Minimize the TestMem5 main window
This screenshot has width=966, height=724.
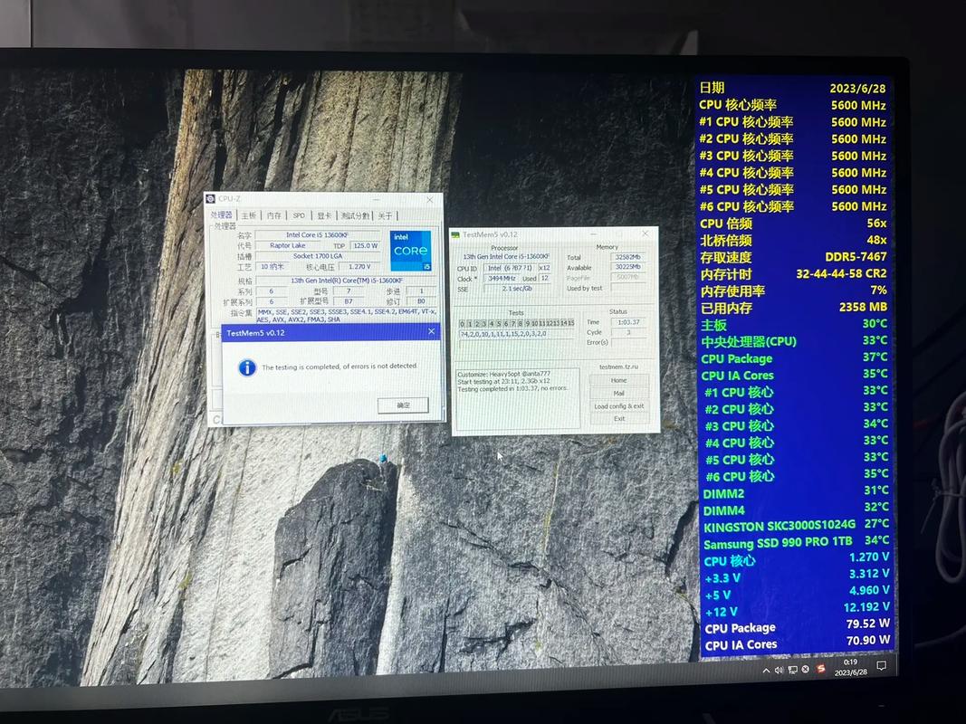(x=594, y=234)
